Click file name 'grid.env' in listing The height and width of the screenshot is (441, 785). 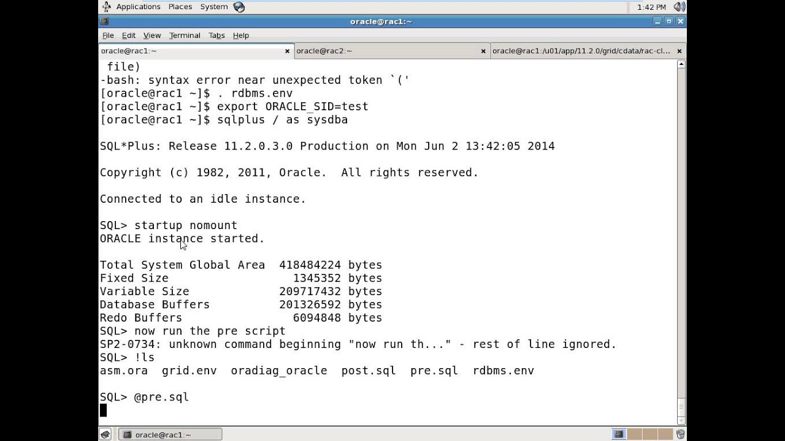[x=190, y=371]
